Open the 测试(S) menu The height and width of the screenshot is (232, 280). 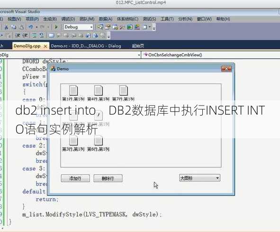[x=150, y=19]
